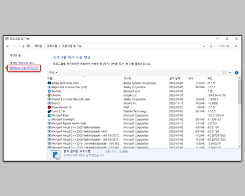Image resolution: width=245 pixels, height=196 pixels.
Task: Click the 2.35GB size cell
Action: point(200,83)
